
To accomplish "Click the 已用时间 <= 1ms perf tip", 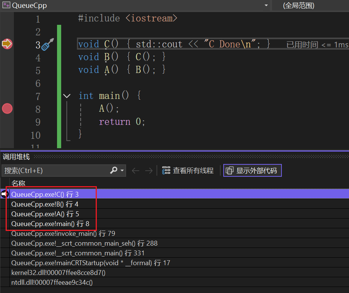I will (x=317, y=45).
